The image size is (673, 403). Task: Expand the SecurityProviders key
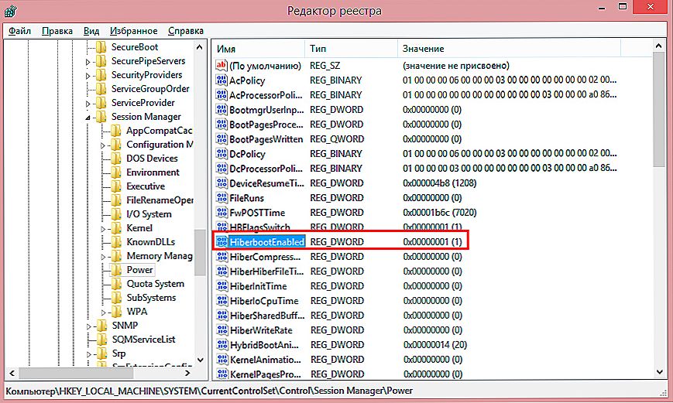88,76
